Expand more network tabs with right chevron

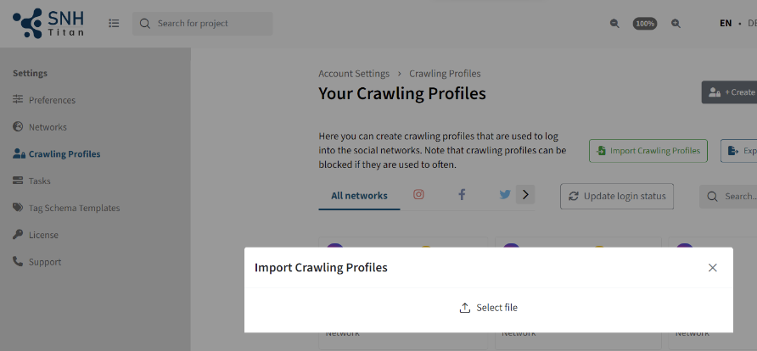click(x=525, y=195)
